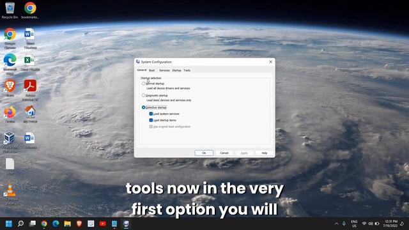Select the Adobe Acrobat DC desktop shortcut
This screenshot has width=409, height=230.
(x=30, y=90)
